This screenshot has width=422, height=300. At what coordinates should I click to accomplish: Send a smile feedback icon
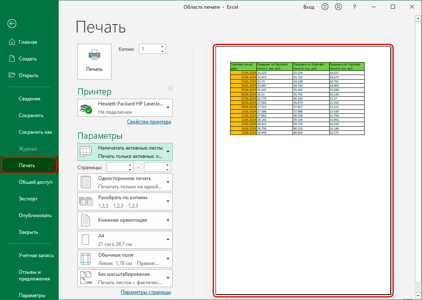pyautogui.click(x=325, y=7)
